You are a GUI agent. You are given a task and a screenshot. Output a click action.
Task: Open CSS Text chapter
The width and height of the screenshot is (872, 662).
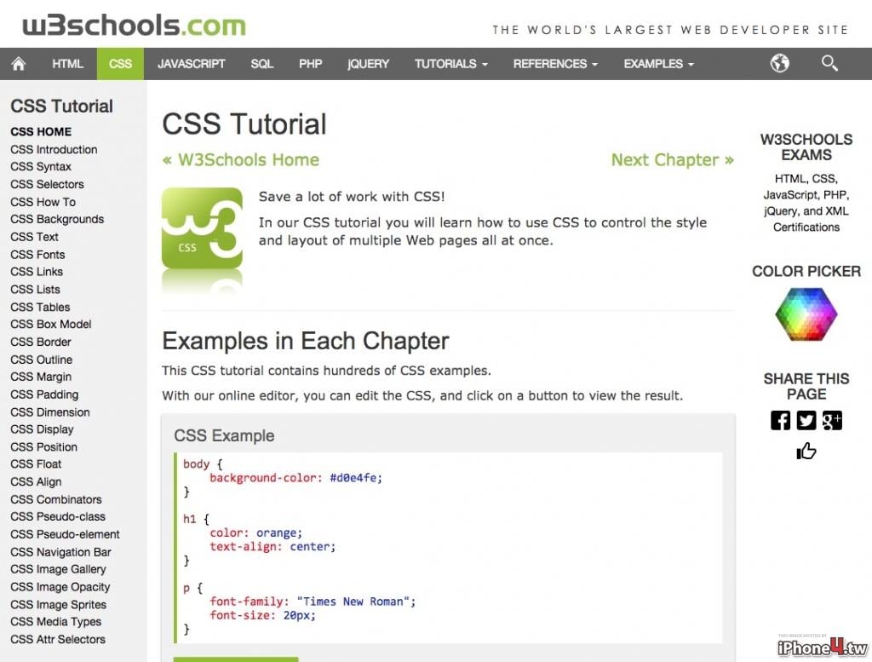pyautogui.click(x=34, y=237)
